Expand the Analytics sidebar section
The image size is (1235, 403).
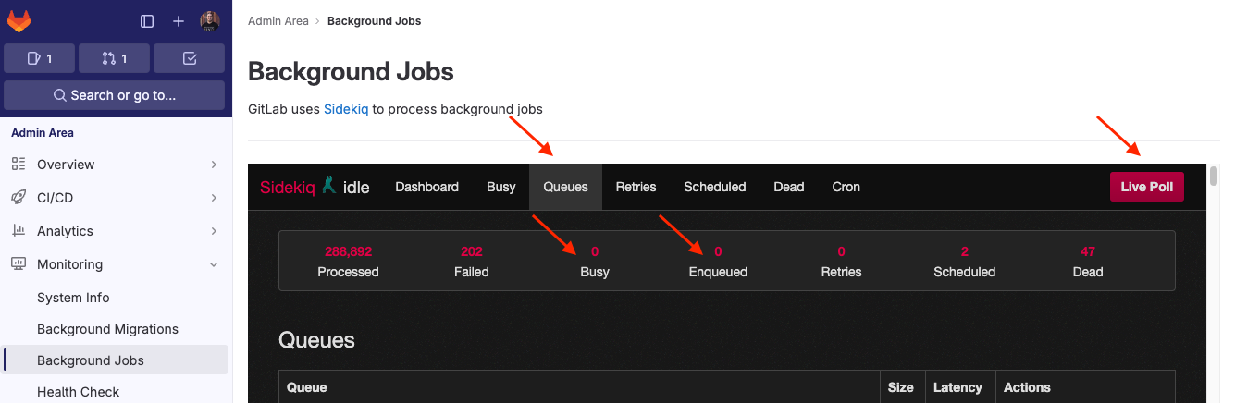[x=115, y=231]
